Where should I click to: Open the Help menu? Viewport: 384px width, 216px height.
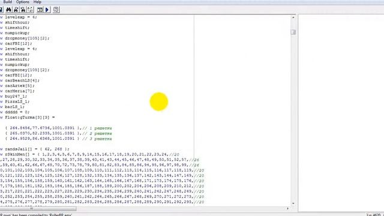(37, 2)
